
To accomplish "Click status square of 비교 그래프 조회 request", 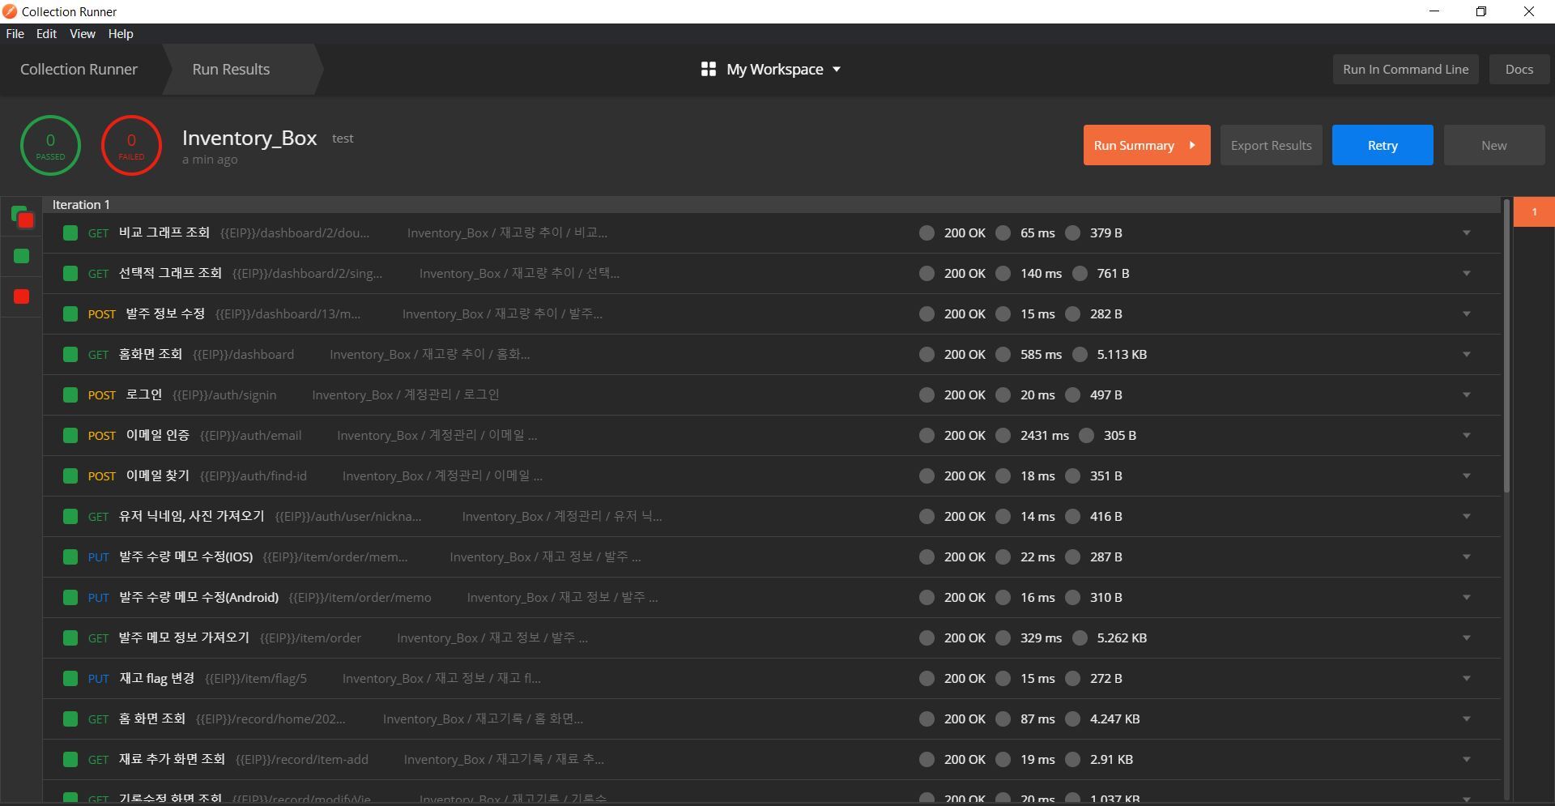I will 70,233.
